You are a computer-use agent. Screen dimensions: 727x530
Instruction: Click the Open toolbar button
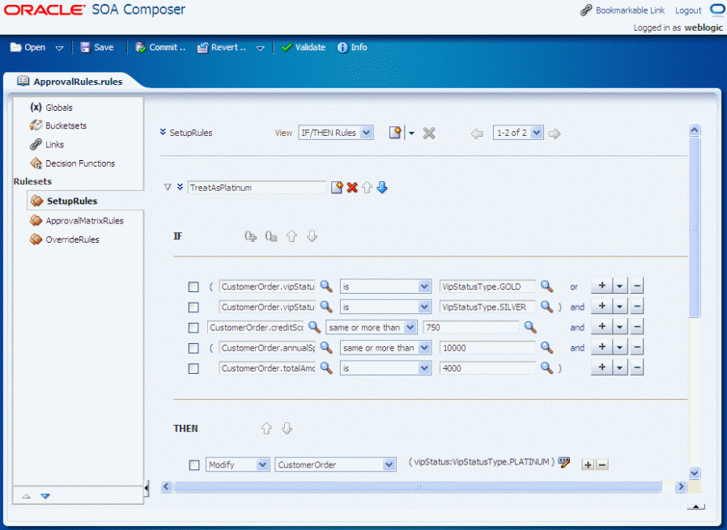tap(28, 47)
